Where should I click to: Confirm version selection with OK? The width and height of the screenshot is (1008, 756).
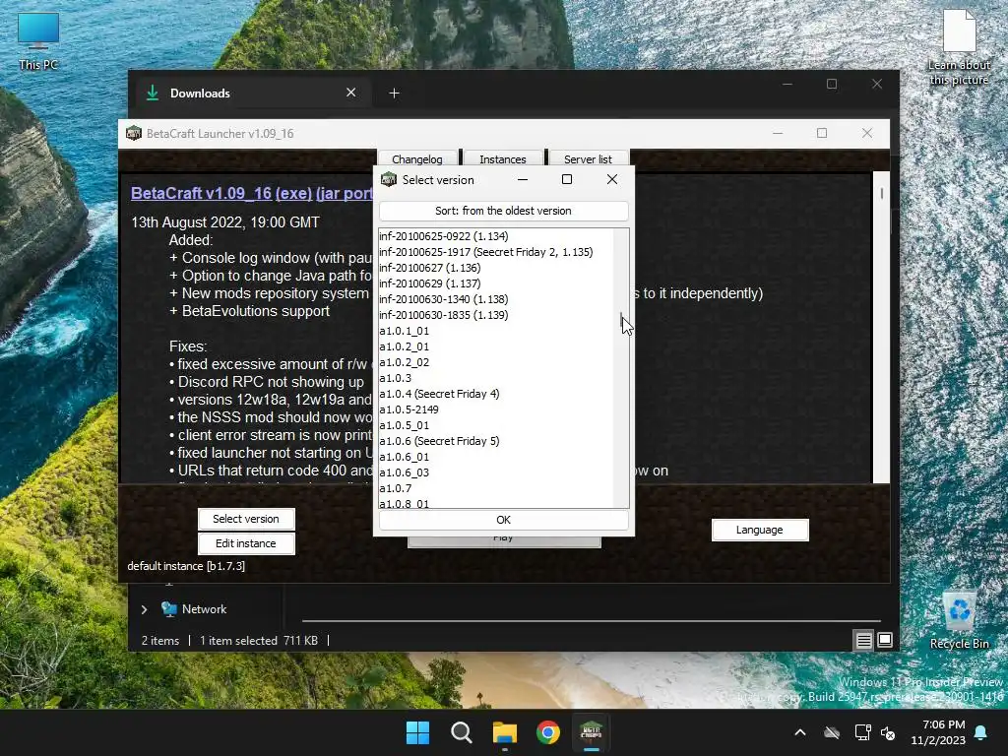(x=503, y=520)
